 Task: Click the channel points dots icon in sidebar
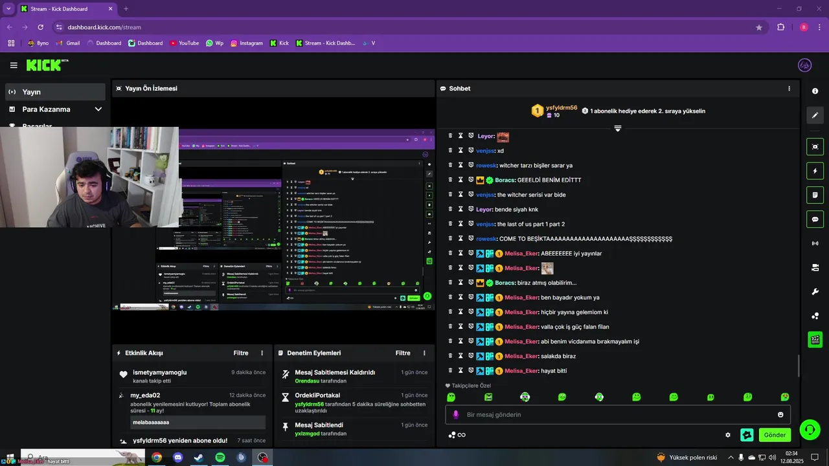coord(815,316)
